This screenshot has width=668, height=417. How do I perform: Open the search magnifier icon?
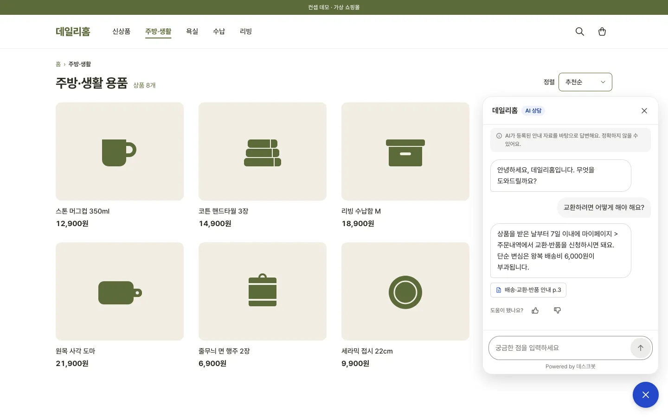coord(580,32)
